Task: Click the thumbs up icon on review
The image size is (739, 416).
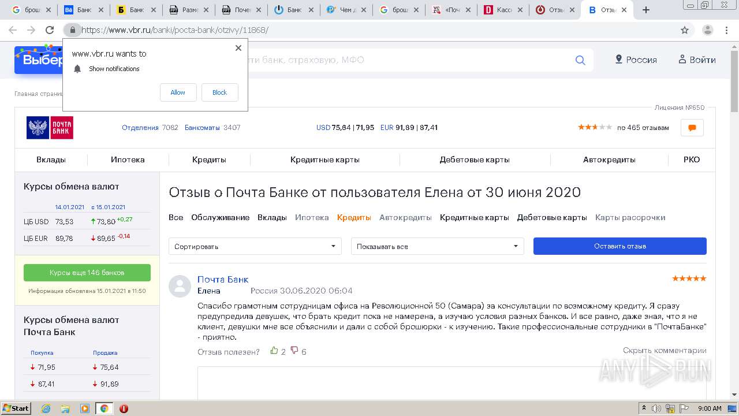Action: point(274,351)
